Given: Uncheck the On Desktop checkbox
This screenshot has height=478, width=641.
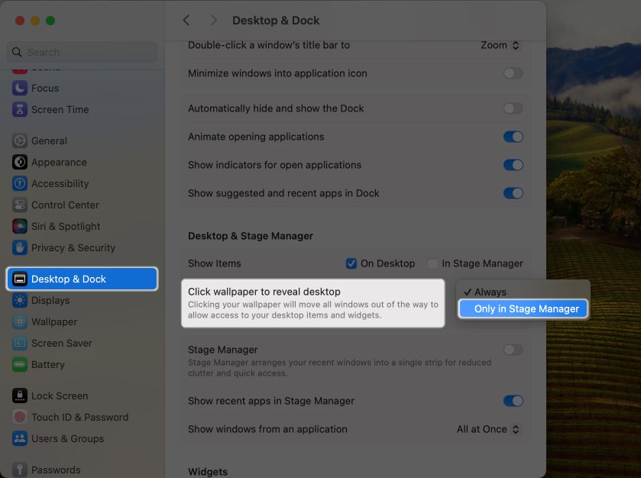Looking at the screenshot, I should [x=351, y=263].
